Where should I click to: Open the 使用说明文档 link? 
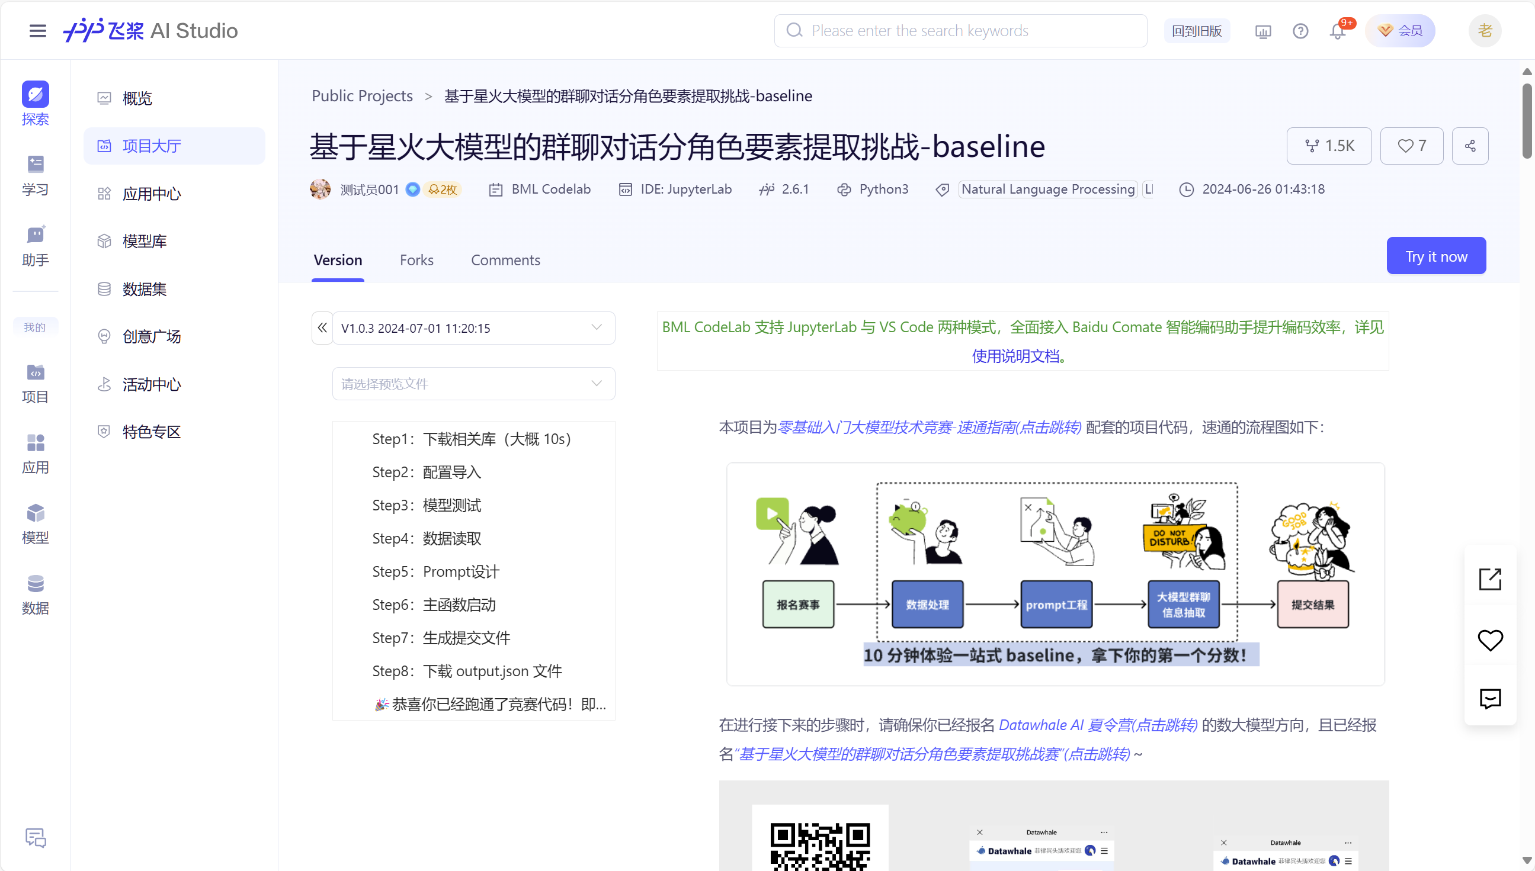[1015, 356]
